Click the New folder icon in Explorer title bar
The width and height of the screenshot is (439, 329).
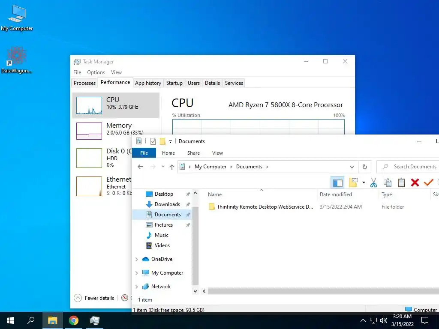coord(162,141)
